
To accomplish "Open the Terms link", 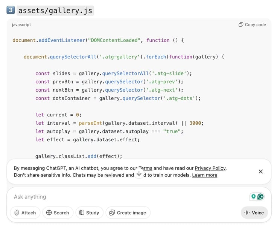I will pyautogui.click(x=145, y=168).
